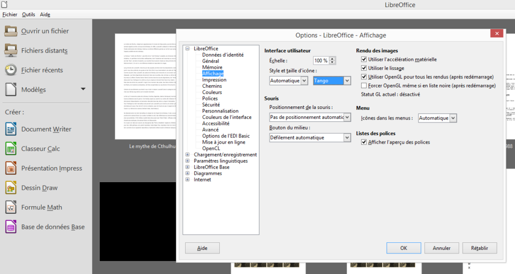Click the Présentation Impress icon
This screenshot has height=274, width=515.
(11, 168)
